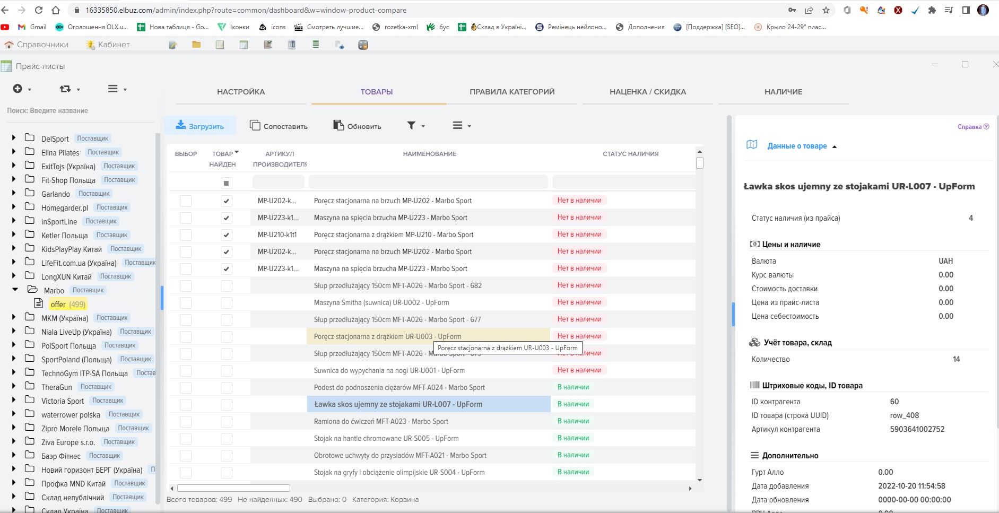Click the Обновить button
Screen dimensions: 999x513
pyautogui.click(x=357, y=126)
